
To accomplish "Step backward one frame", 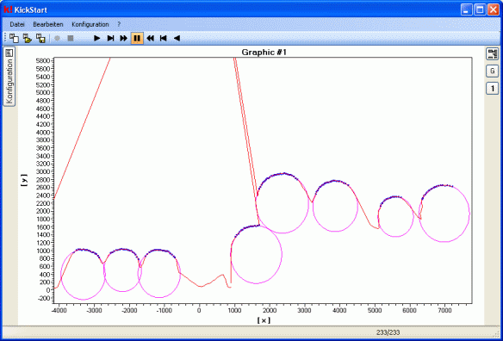I will [x=164, y=39].
